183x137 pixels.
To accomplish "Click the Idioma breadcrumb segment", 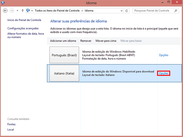I will tap(89, 11).
